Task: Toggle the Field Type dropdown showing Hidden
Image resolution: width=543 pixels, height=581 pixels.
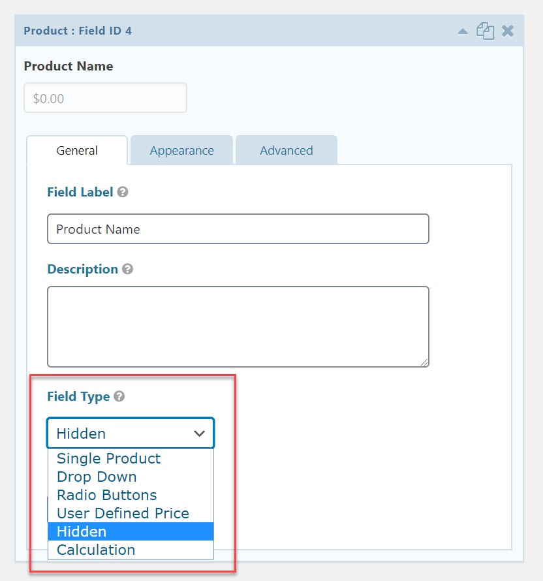Action: click(x=131, y=433)
